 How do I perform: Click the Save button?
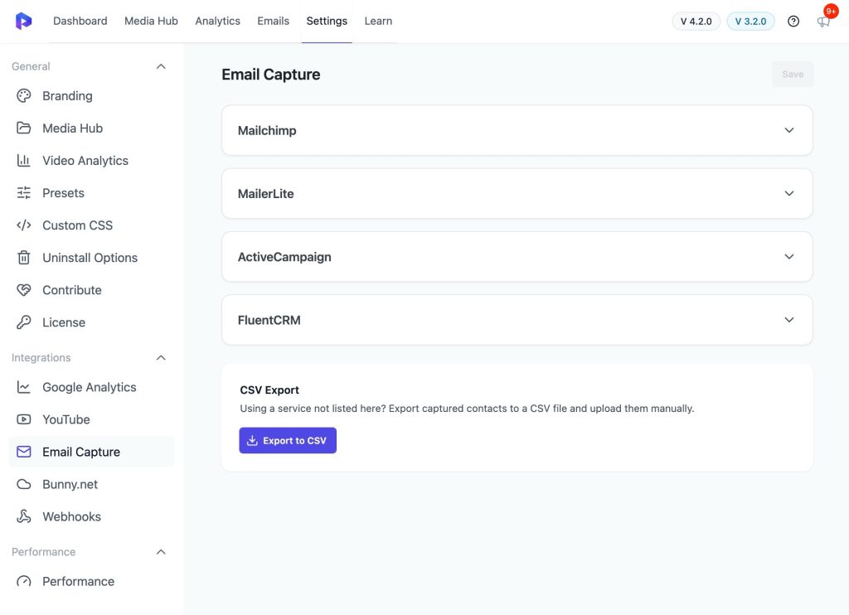point(793,74)
